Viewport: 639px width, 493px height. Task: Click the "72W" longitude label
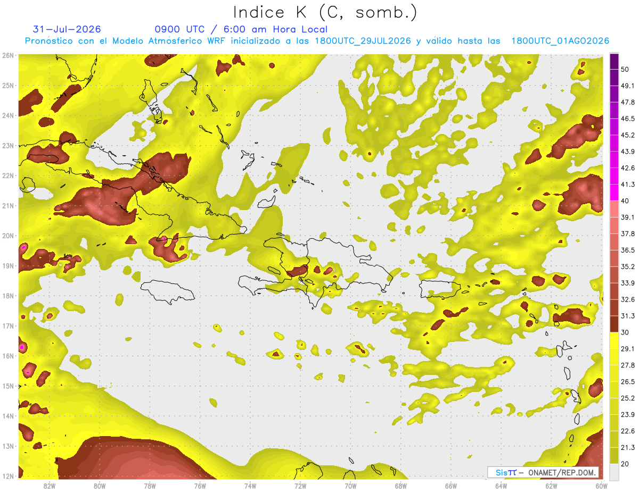point(300,486)
